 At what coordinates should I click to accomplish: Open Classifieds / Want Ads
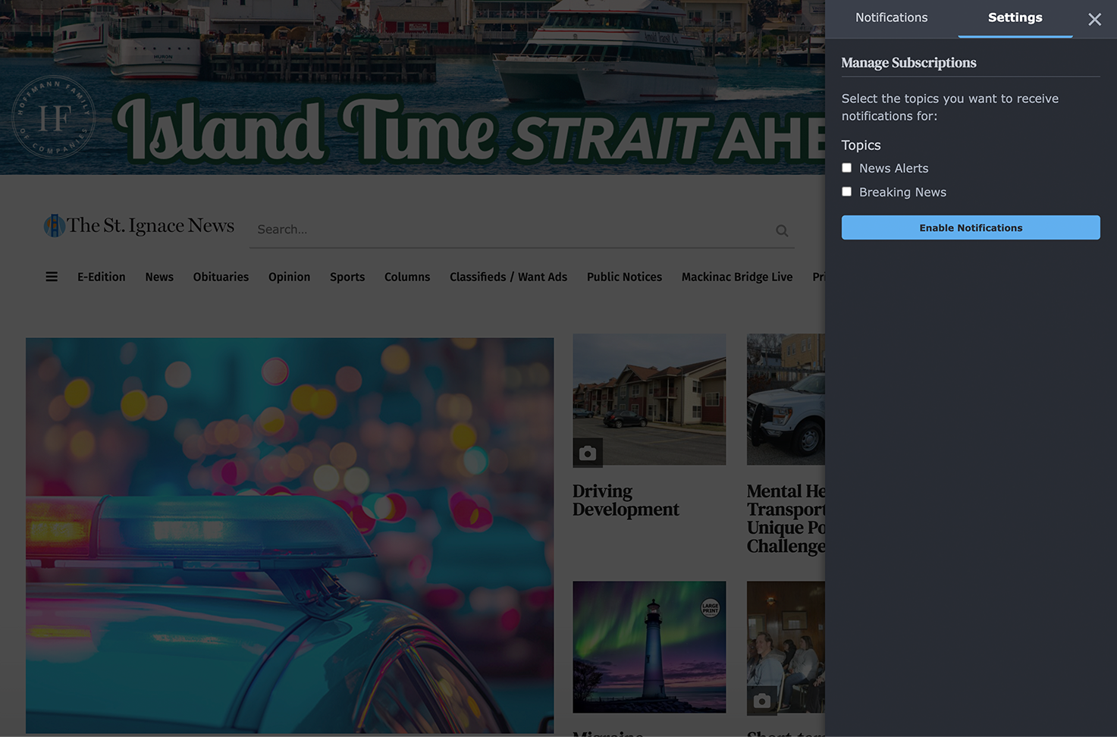point(508,277)
